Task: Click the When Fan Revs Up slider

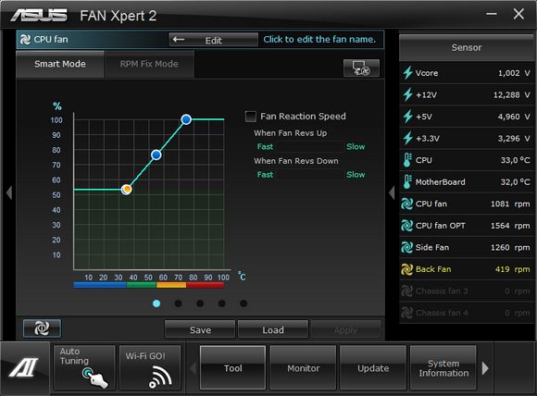Action: pos(310,147)
